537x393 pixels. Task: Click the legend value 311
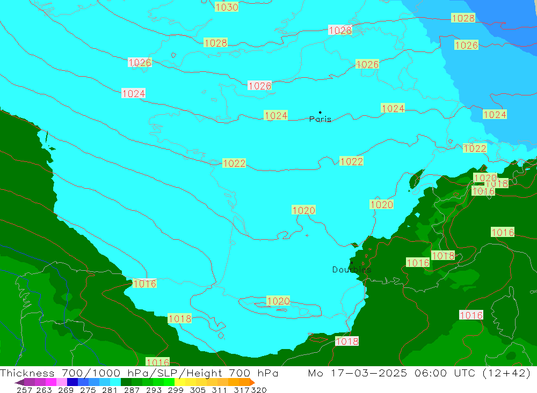[219, 390]
